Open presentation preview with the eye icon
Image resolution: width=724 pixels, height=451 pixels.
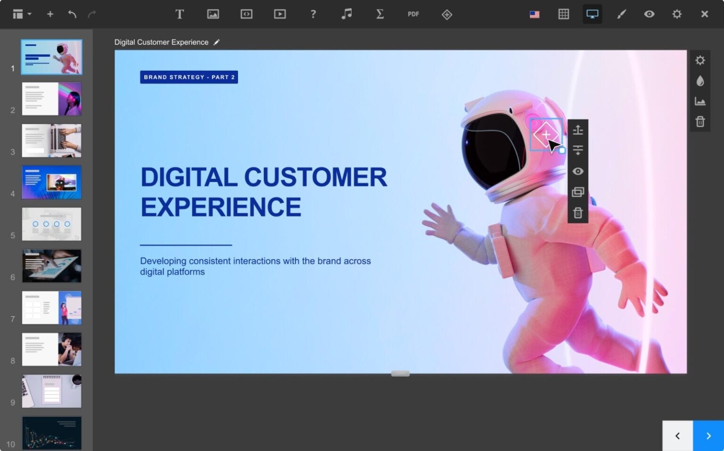point(649,14)
